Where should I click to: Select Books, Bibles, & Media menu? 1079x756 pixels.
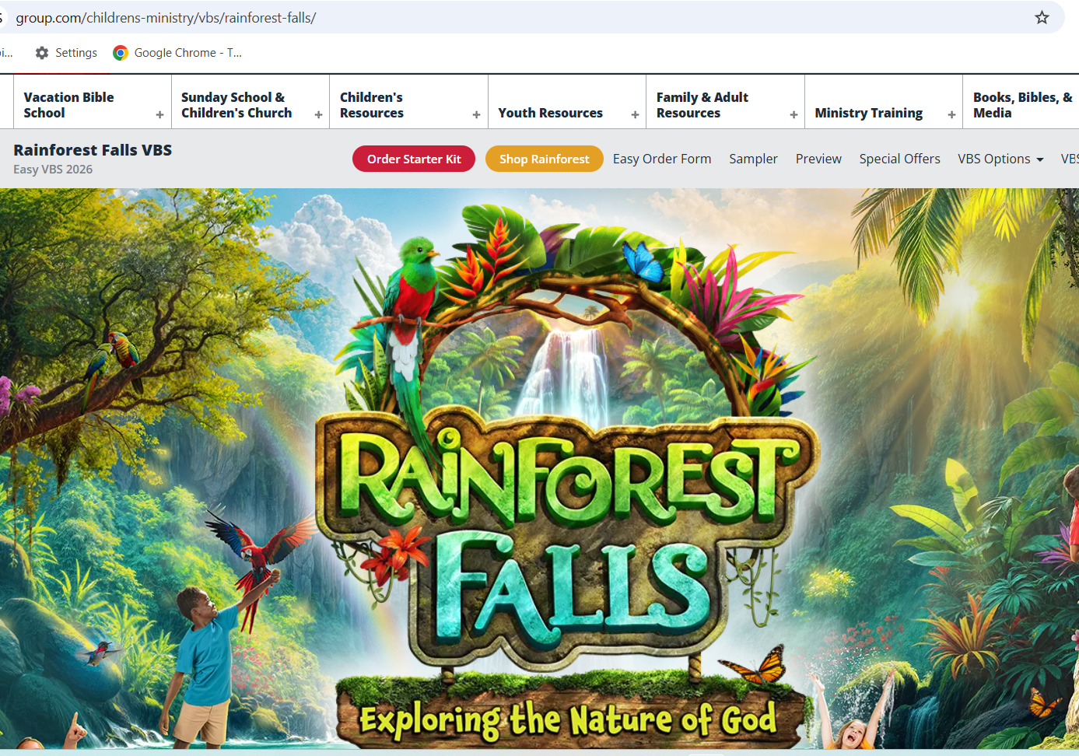1021,105
